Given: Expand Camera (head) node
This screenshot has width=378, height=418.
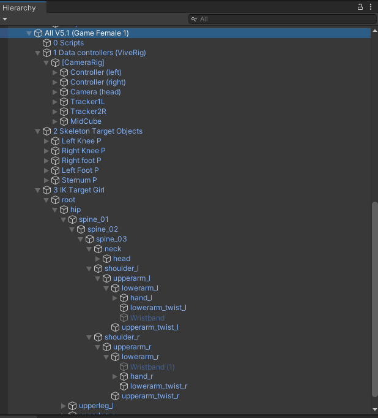Looking at the screenshot, I should coord(55,92).
